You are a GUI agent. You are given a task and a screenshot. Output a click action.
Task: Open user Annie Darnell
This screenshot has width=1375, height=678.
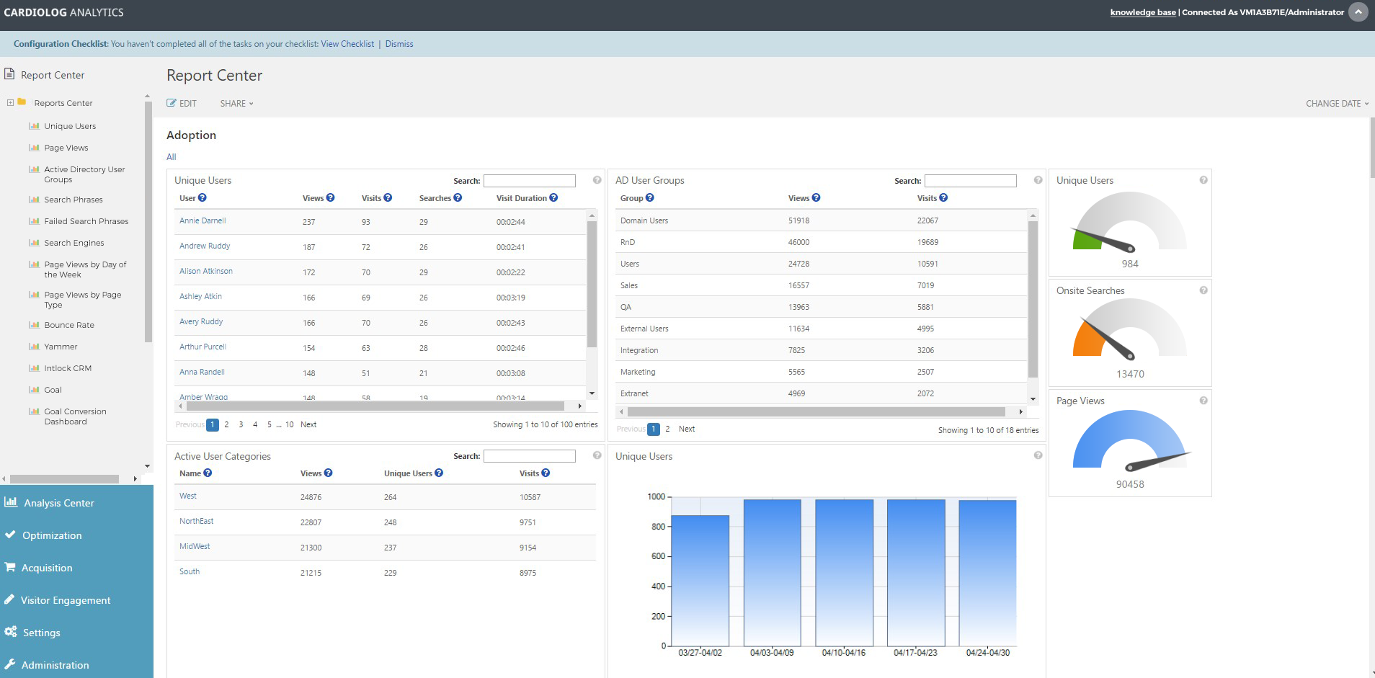(203, 220)
